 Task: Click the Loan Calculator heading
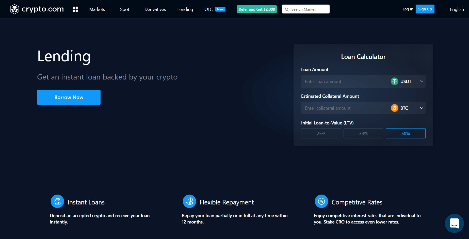[363, 57]
